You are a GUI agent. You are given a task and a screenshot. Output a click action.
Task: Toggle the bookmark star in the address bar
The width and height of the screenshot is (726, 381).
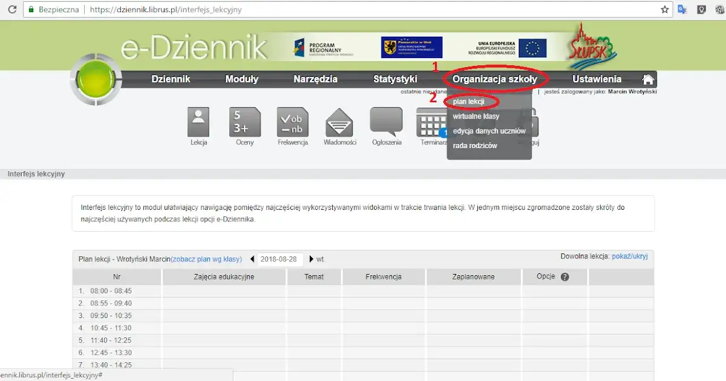664,9
